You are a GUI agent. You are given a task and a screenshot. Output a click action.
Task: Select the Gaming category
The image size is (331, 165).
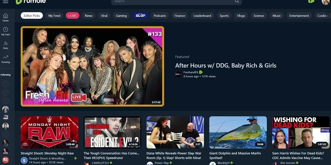point(121,16)
